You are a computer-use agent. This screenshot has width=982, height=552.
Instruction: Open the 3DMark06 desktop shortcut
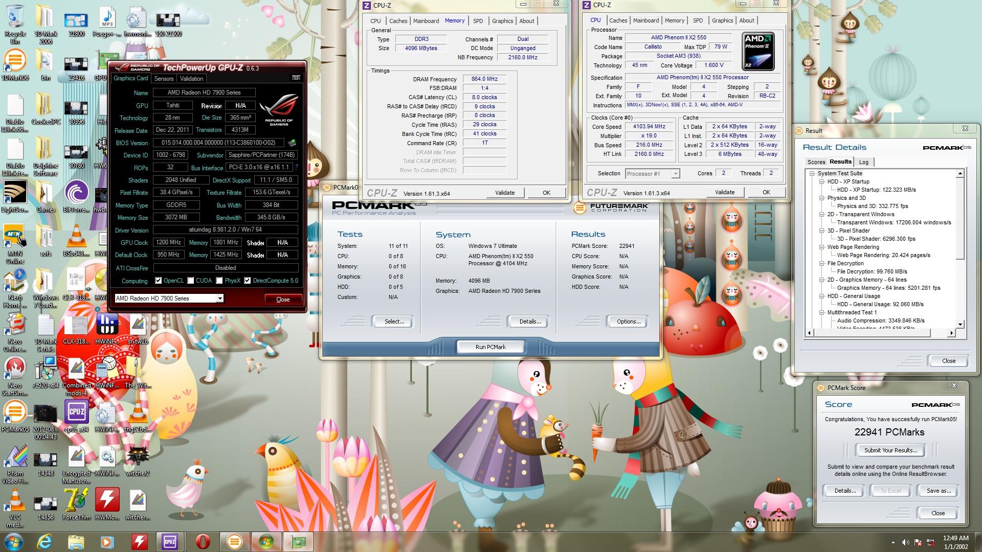point(15,65)
